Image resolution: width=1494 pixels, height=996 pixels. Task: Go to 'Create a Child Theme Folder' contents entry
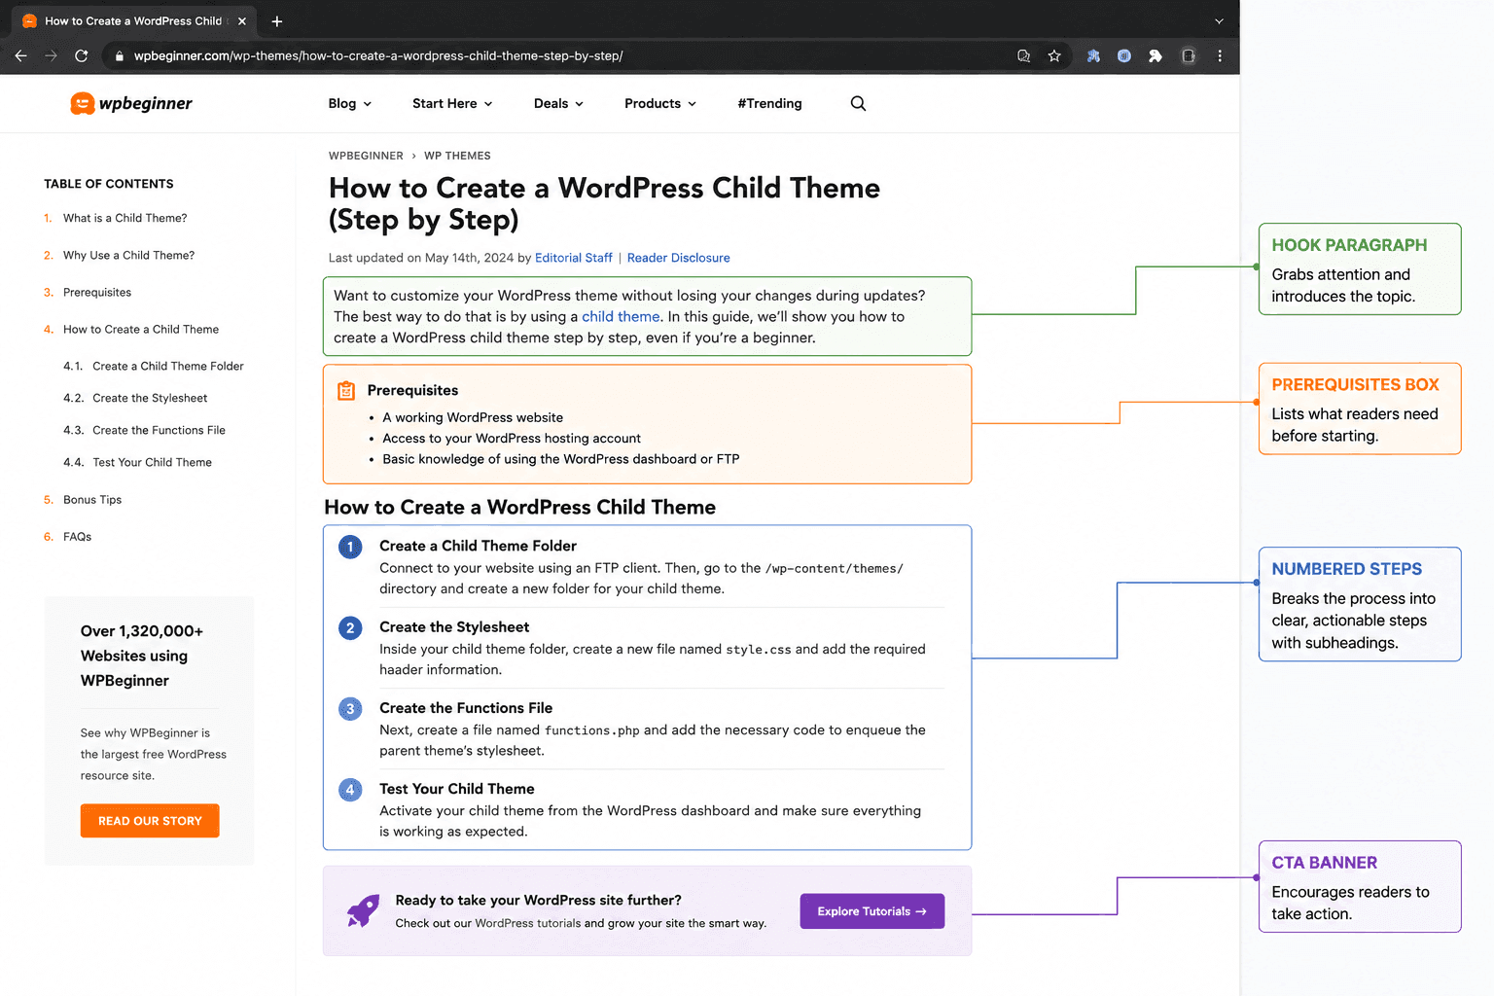tap(168, 366)
